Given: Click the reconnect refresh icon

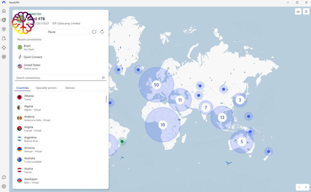Looking at the screenshot, I should pos(102,32).
